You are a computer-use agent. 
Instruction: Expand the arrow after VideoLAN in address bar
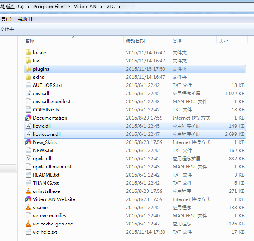[x=102, y=7]
